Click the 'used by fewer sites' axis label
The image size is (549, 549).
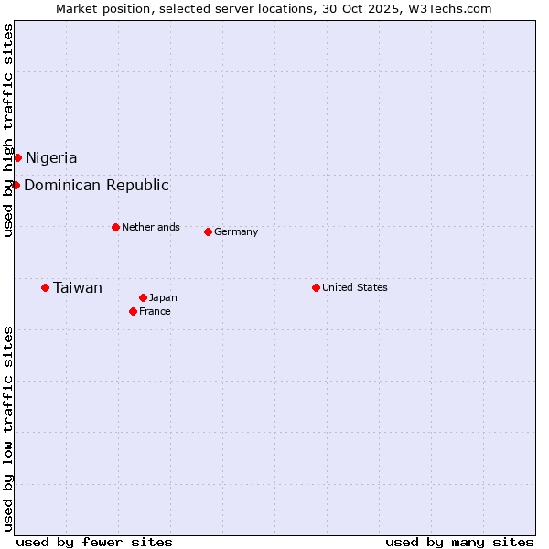pos(94,542)
